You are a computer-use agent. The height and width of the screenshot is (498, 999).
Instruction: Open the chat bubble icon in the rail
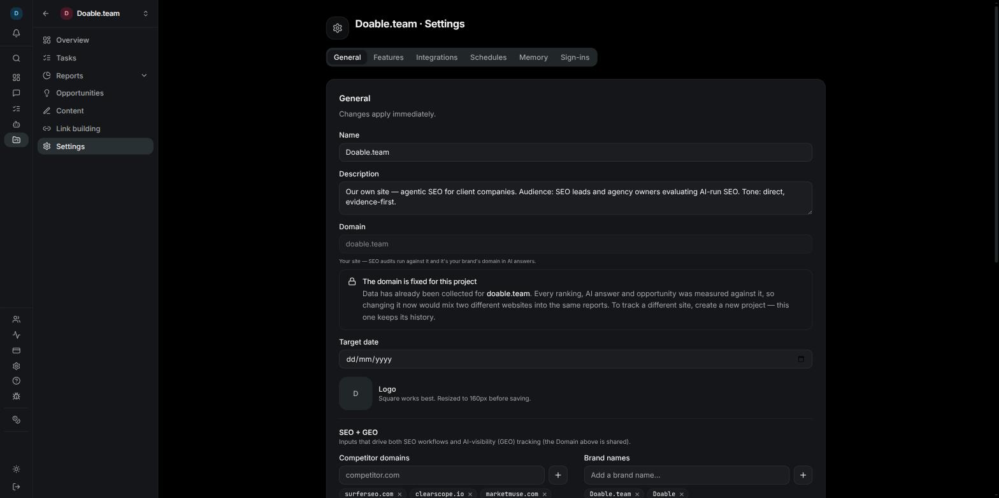17,93
